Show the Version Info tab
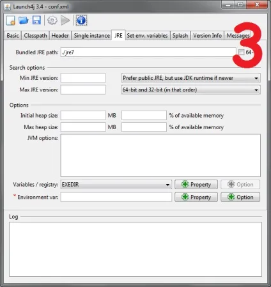This screenshot has width=271, height=287. (207, 36)
